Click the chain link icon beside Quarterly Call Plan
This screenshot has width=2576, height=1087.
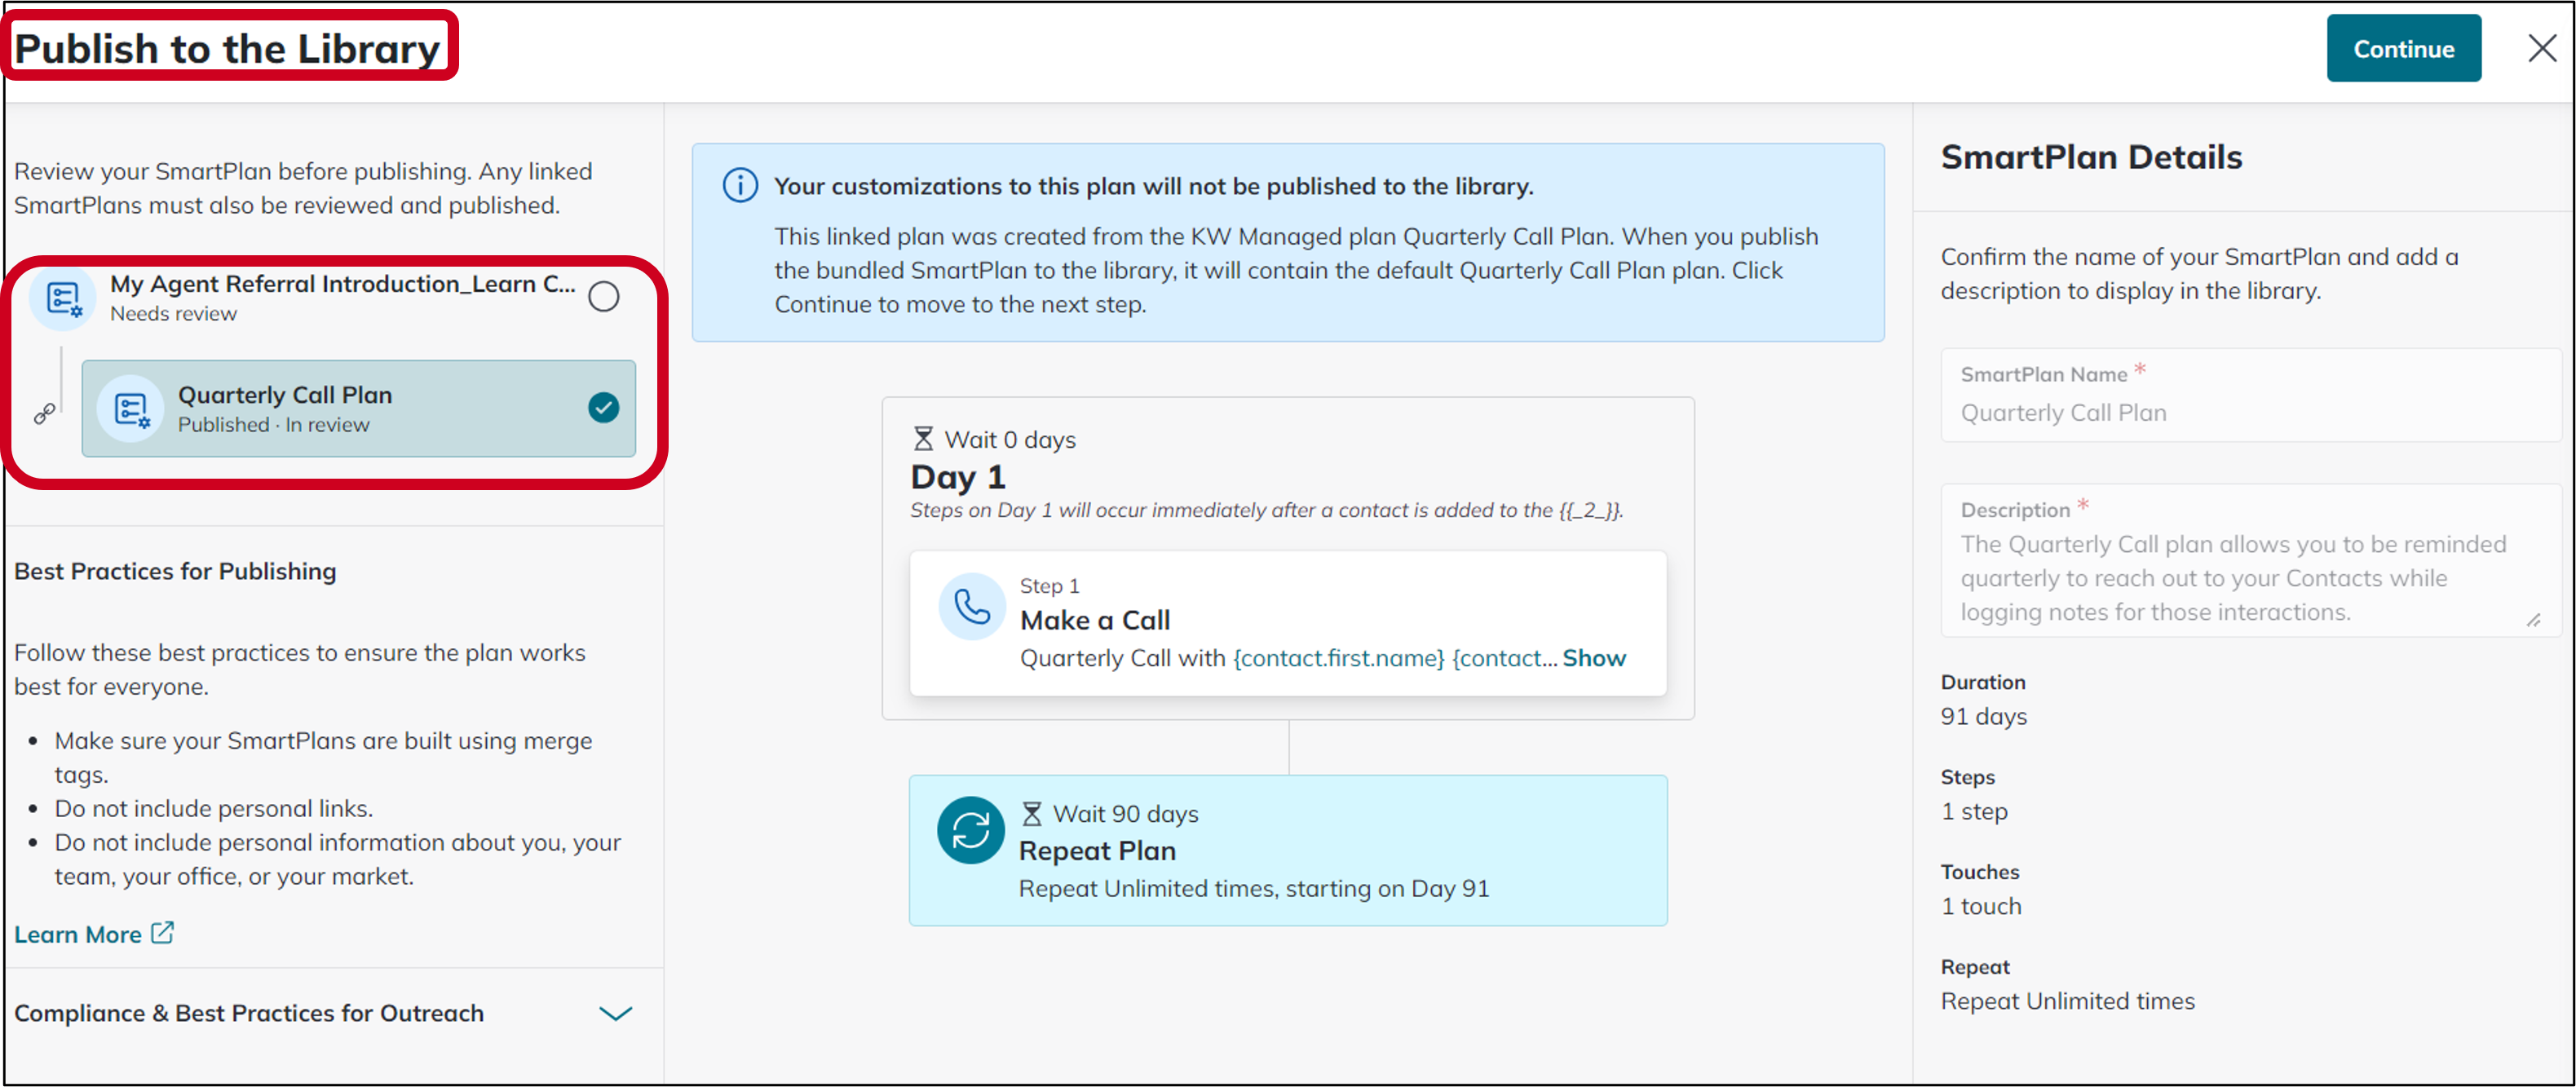pos(44,413)
